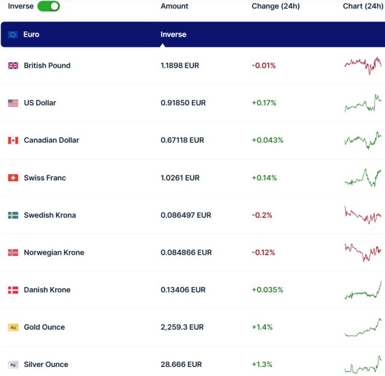Screen dimensions: 385x376
Task: Click the Canadian Dollar flag icon
Action: 13,140
